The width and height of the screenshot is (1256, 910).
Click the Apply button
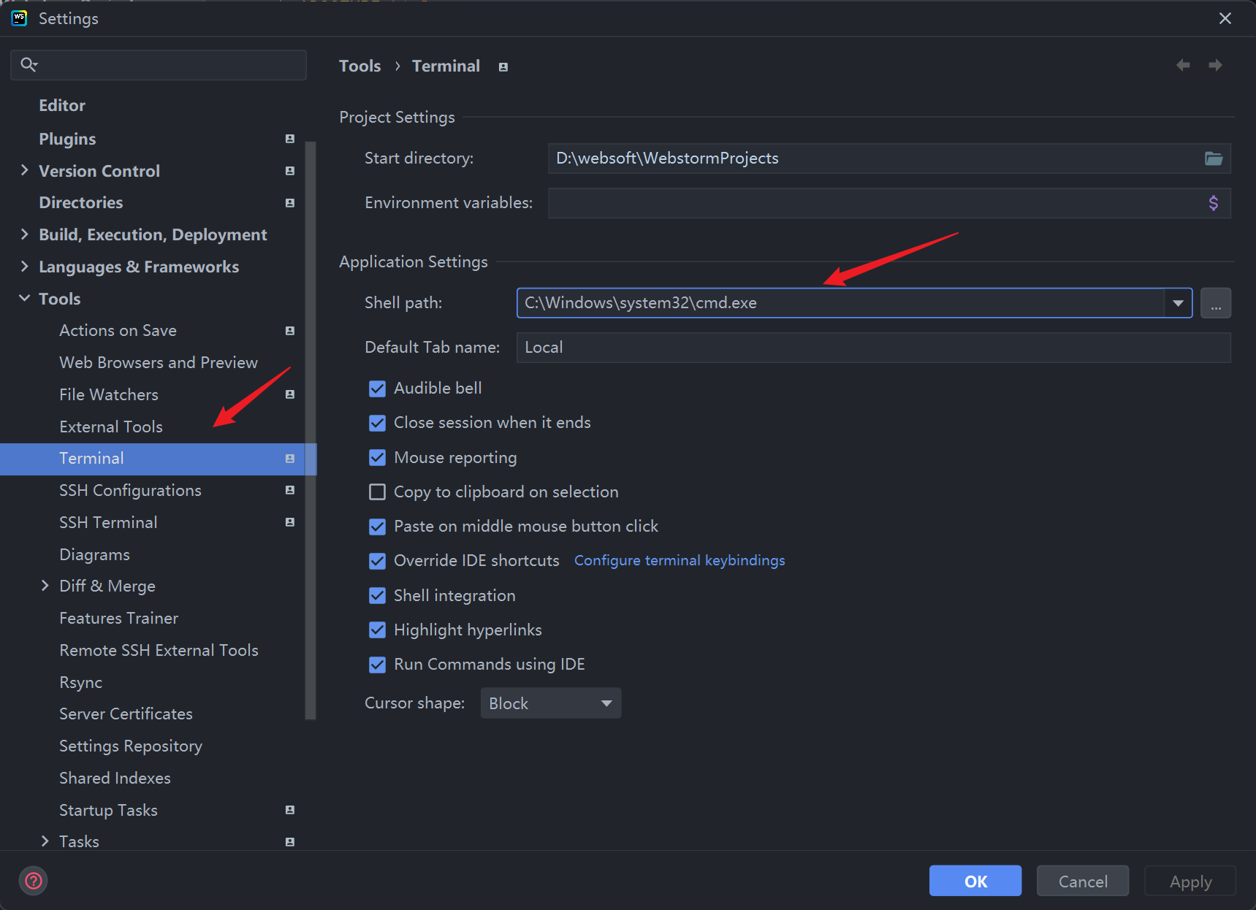1190,881
